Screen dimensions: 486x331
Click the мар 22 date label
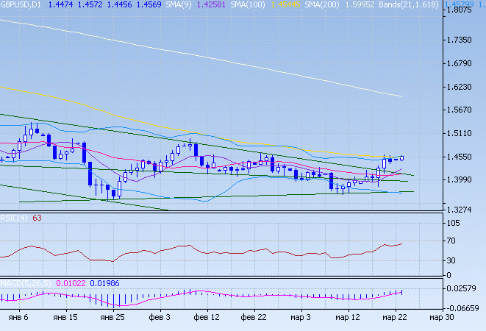[394, 318]
